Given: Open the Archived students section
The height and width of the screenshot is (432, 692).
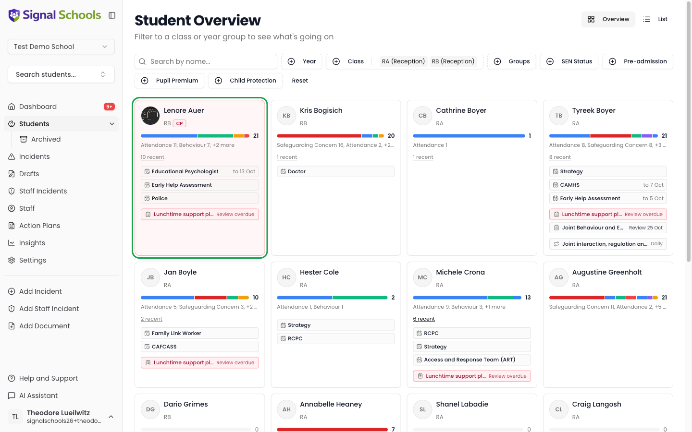Looking at the screenshot, I should tap(46, 139).
